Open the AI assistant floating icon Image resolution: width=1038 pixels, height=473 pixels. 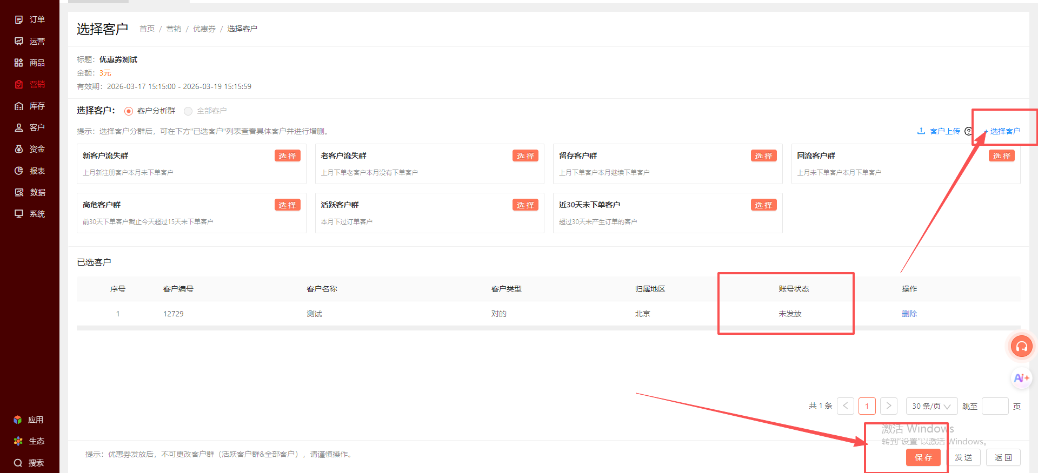[1022, 378]
